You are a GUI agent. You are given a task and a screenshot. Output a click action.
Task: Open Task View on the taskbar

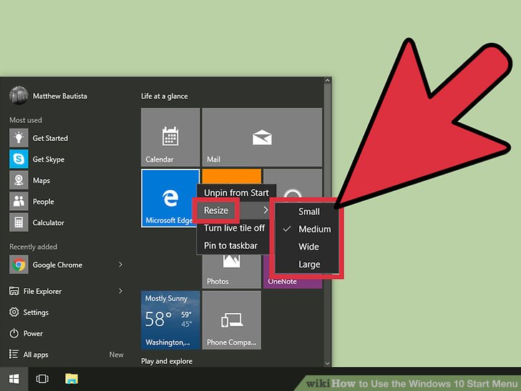point(42,379)
